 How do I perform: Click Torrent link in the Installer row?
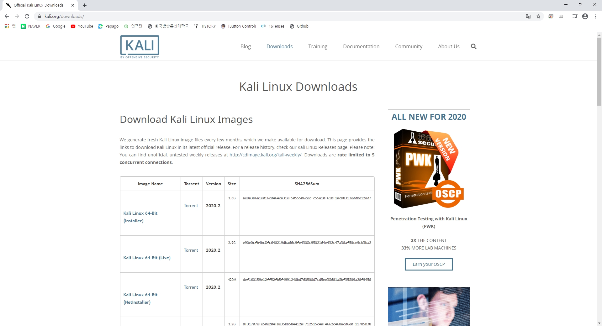pos(191,206)
